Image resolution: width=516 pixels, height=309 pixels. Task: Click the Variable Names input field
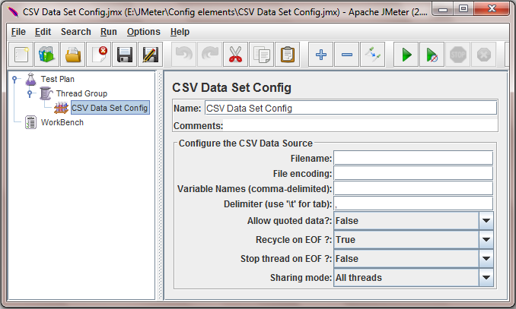click(413, 188)
